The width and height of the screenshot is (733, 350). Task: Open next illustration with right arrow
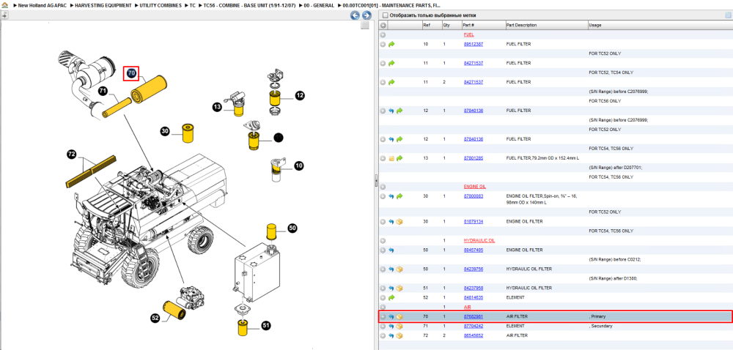pos(367,15)
